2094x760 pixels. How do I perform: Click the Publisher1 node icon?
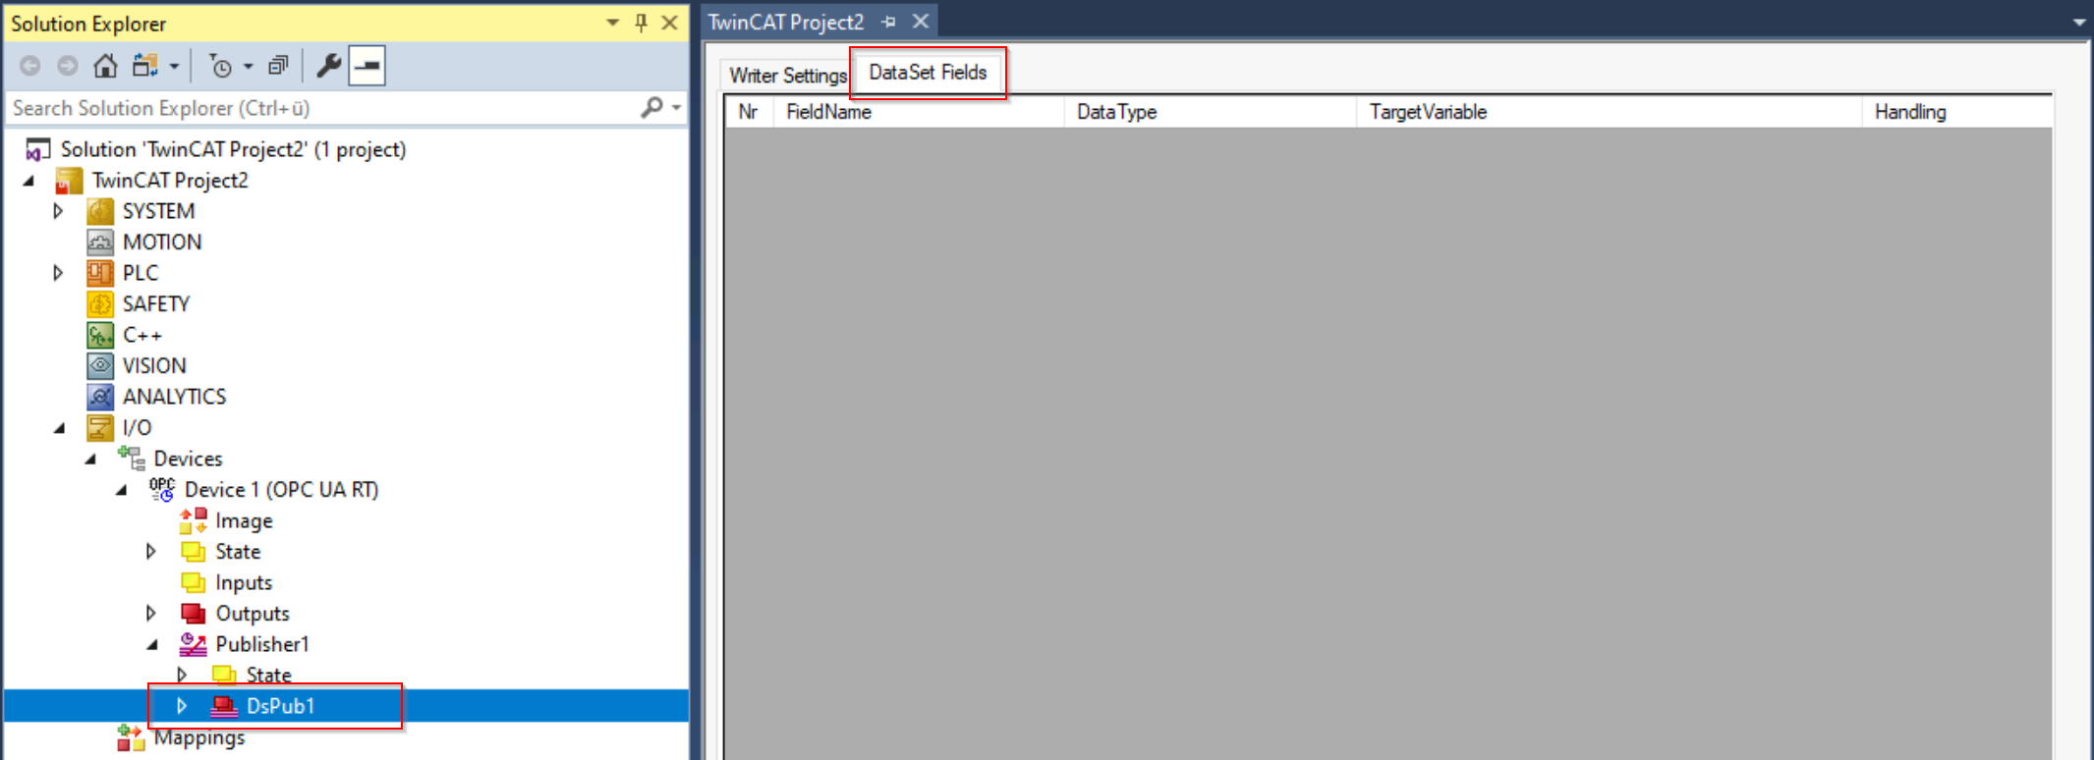click(194, 644)
